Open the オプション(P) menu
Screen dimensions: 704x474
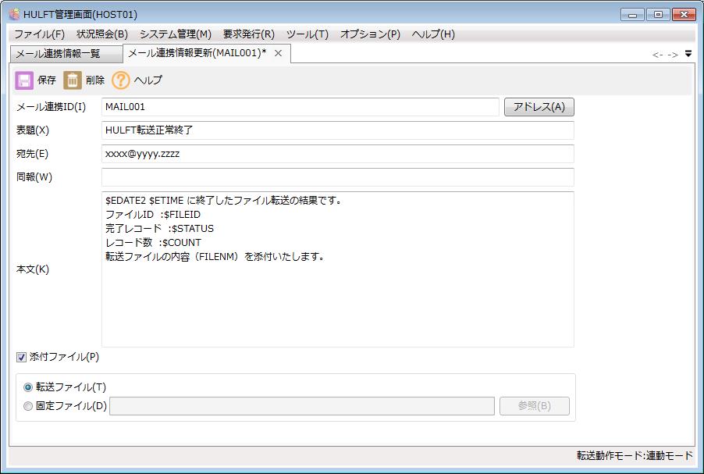pos(371,34)
